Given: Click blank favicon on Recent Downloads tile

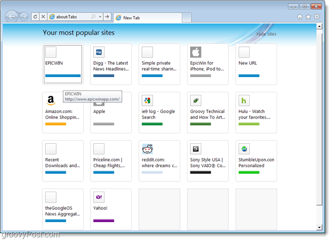Looking at the screenshot, I should tap(51, 149).
